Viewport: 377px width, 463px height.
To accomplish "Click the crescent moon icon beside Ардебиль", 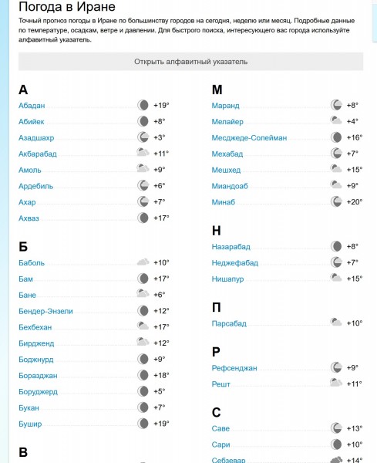I will [143, 185].
